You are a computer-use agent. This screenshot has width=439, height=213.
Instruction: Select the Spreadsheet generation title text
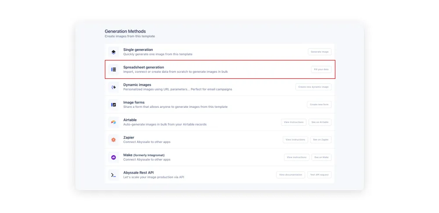[144, 67]
